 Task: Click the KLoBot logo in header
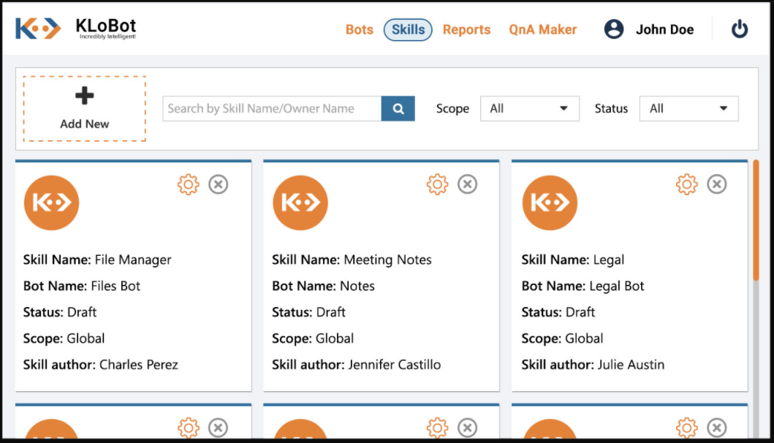(75, 29)
